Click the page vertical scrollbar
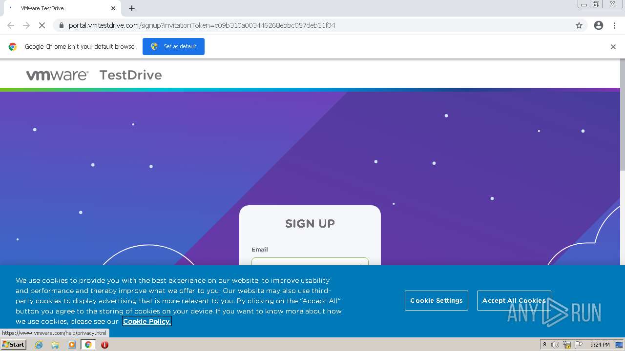The height and width of the screenshot is (351, 625). pyautogui.click(x=623, y=115)
